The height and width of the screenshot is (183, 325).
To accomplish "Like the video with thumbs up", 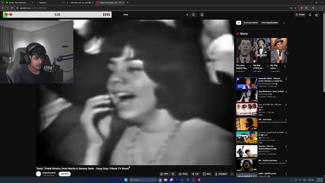I will pyautogui.click(x=164, y=174).
